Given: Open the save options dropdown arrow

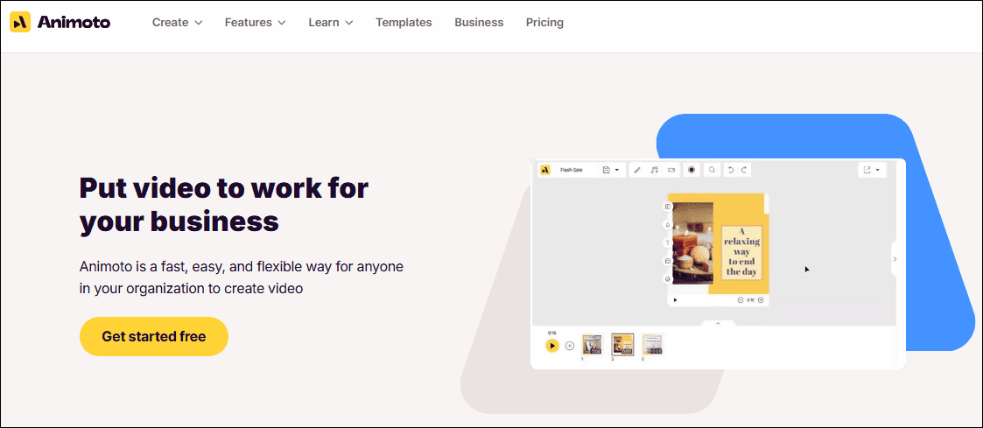Looking at the screenshot, I should pos(617,170).
